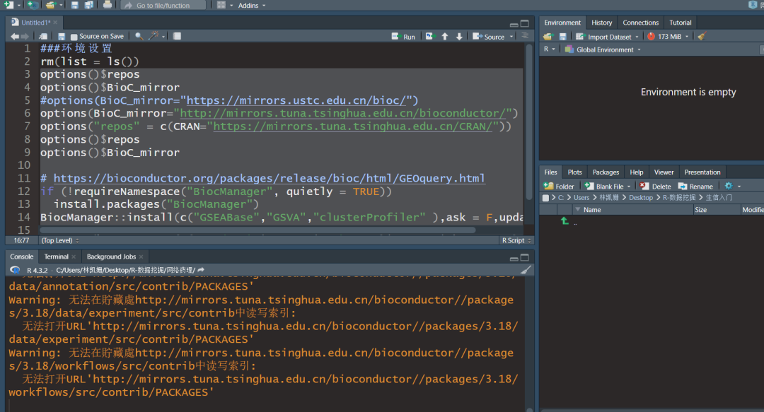Viewport: 764px width, 412px height.
Task: Compile report notebook icon
Action: [x=177, y=36]
